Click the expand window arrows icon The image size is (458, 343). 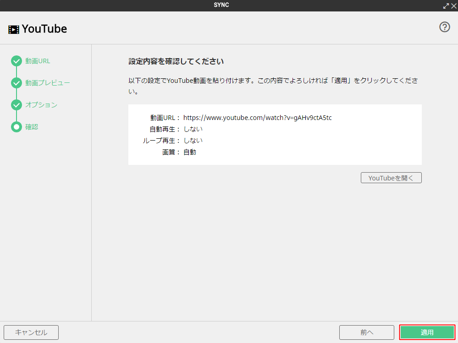tap(446, 6)
